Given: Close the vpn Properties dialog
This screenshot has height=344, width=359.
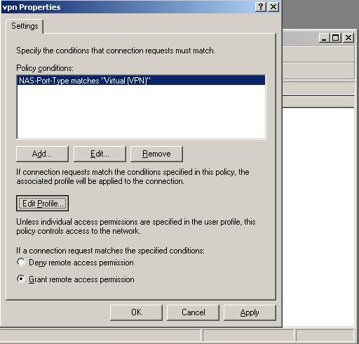Looking at the screenshot, I should pos(273,7).
